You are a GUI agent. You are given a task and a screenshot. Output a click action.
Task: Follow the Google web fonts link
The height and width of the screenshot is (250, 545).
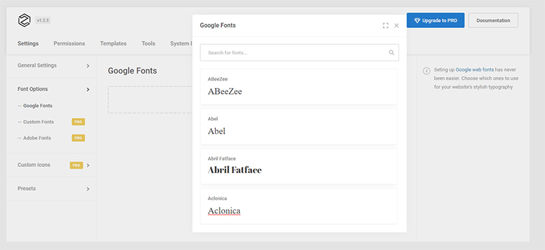[x=474, y=69]
